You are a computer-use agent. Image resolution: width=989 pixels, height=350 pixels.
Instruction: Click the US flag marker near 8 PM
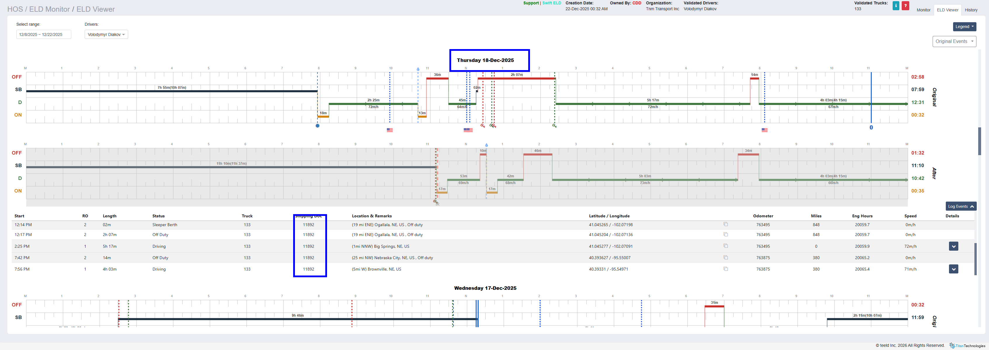(x=764, y=130)
